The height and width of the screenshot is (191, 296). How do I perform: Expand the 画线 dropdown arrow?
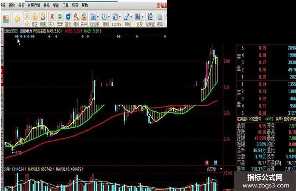click(131, 17)
